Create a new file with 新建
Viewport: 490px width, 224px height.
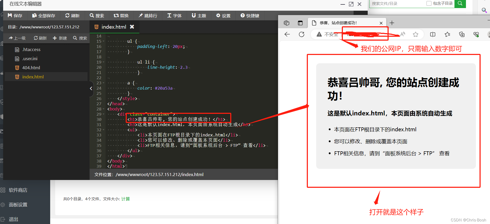pyautogui.click(x=60, y=38)
